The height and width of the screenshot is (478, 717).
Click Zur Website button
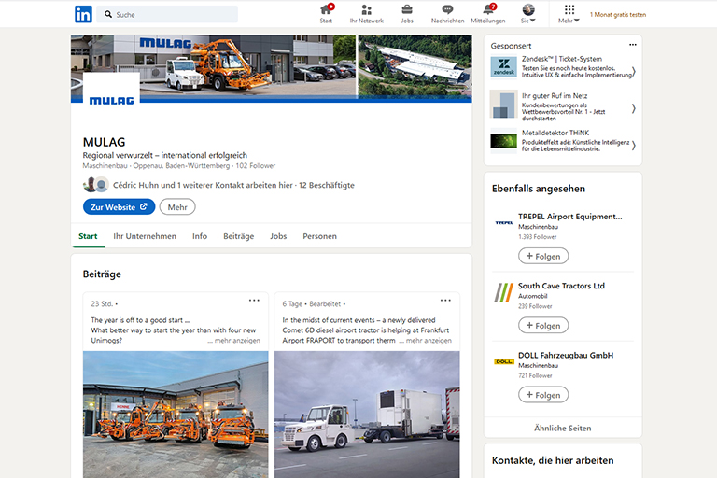point(119,206)
